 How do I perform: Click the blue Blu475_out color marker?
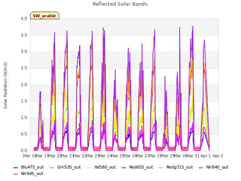coord(16,167)
